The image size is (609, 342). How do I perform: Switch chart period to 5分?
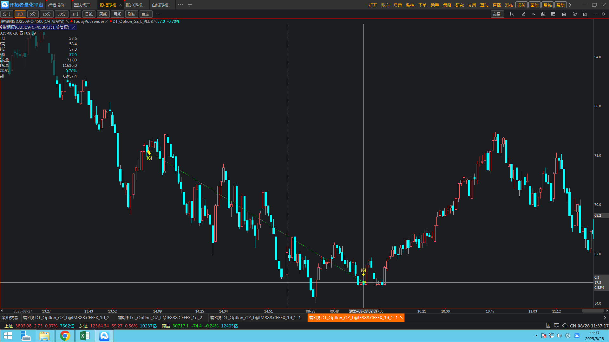33,14
